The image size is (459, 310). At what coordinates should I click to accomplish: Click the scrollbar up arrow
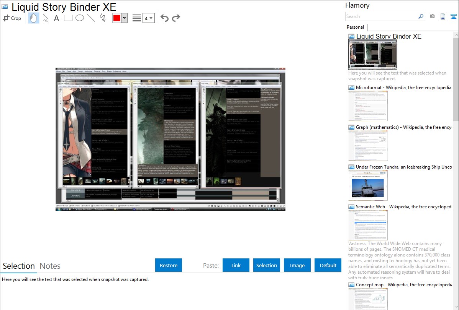tap(456, 35)
